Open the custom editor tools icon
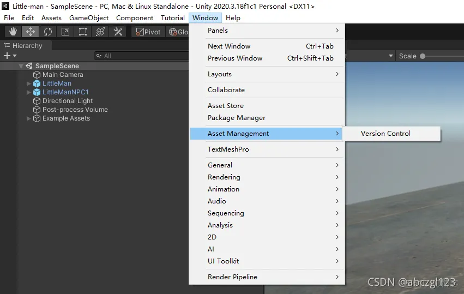464x294 pixels. click(x=118, y=32)
